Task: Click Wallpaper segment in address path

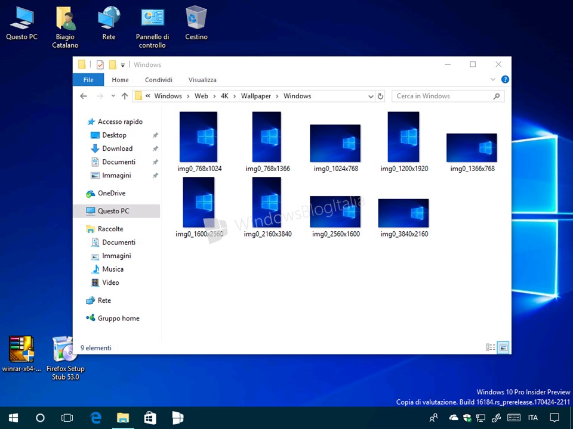Action: pyautogui.click(x=256, y=96)
